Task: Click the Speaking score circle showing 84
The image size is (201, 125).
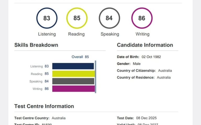Action: point(109,18)
